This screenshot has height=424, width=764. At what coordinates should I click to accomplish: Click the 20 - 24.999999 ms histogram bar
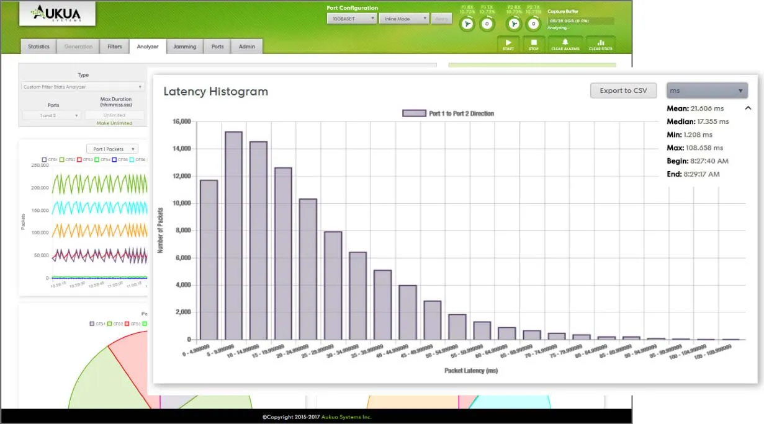(x=308, y=269)
